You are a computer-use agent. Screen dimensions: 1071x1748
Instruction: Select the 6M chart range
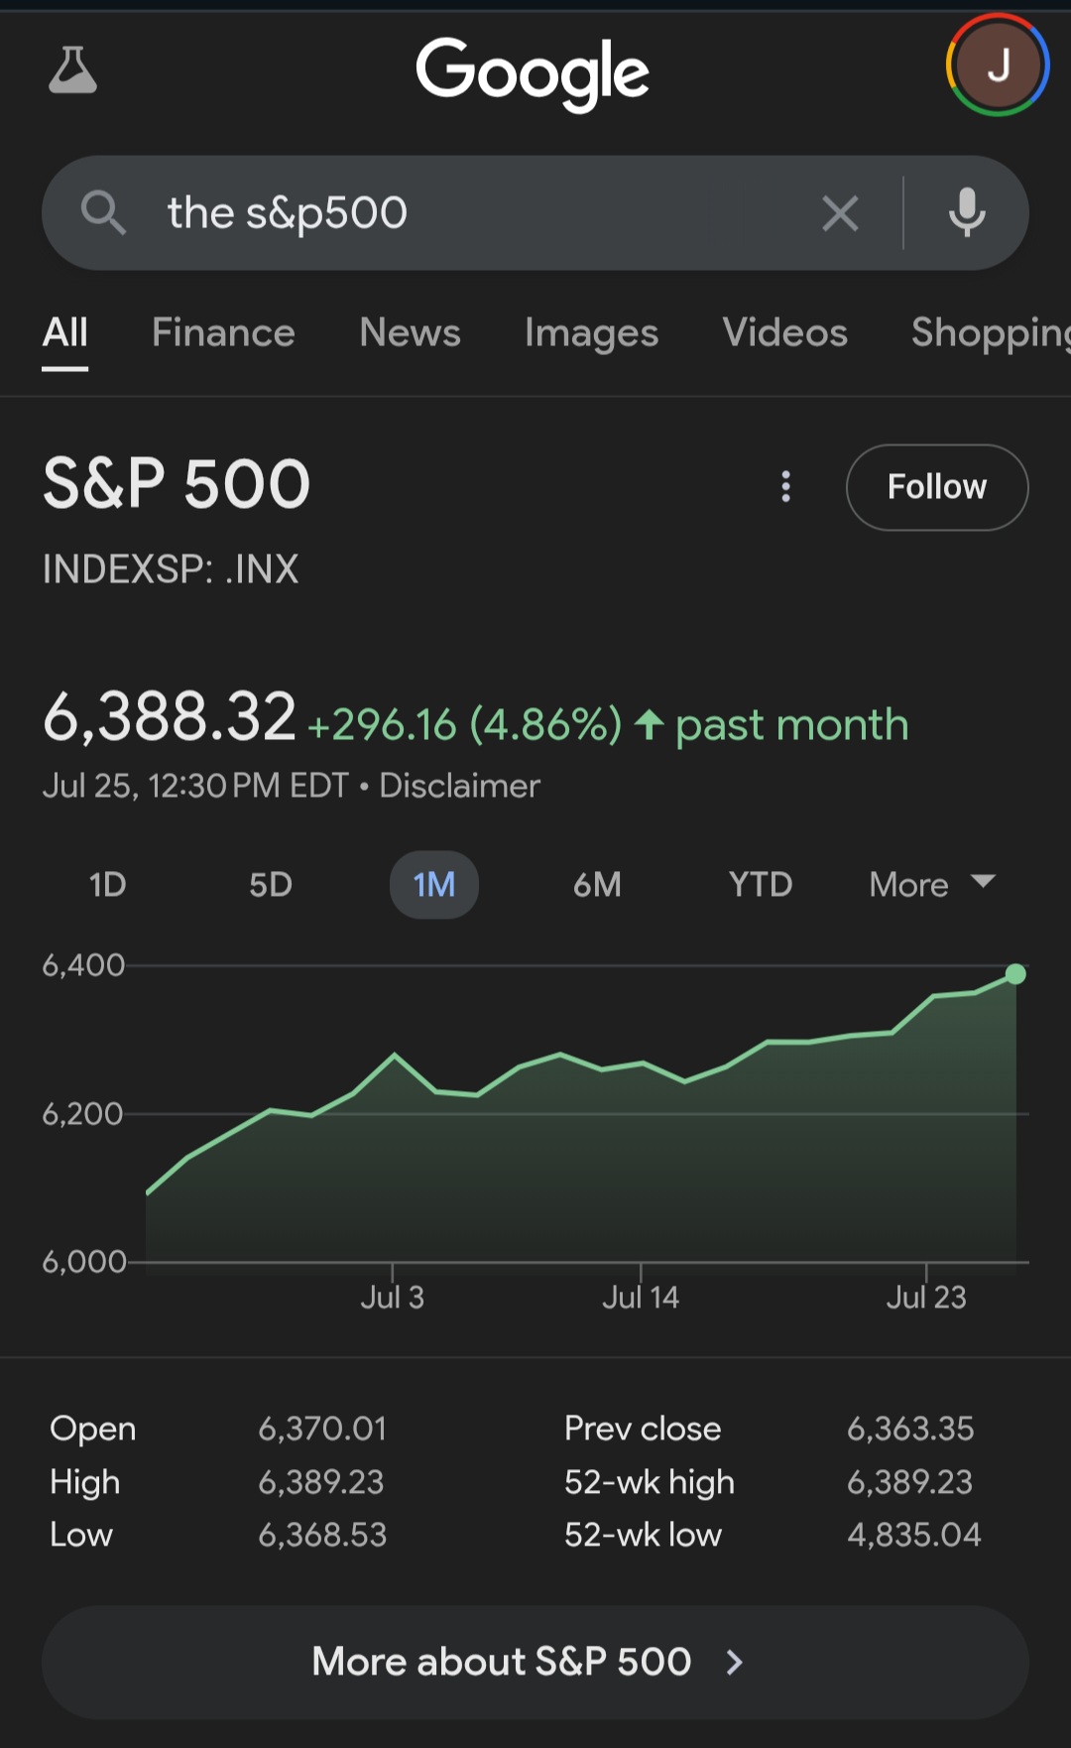(597, 885)
